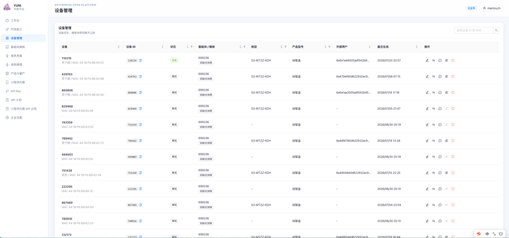Click the 初始化快照 tag in the first row
Image resolution: width=509 pixels, height=238 pixels.
(x=206, y=63)
